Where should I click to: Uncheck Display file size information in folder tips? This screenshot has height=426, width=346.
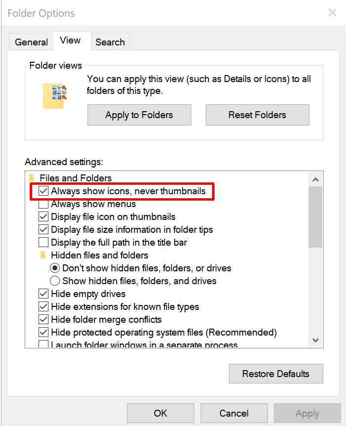[x=44, y=229]
